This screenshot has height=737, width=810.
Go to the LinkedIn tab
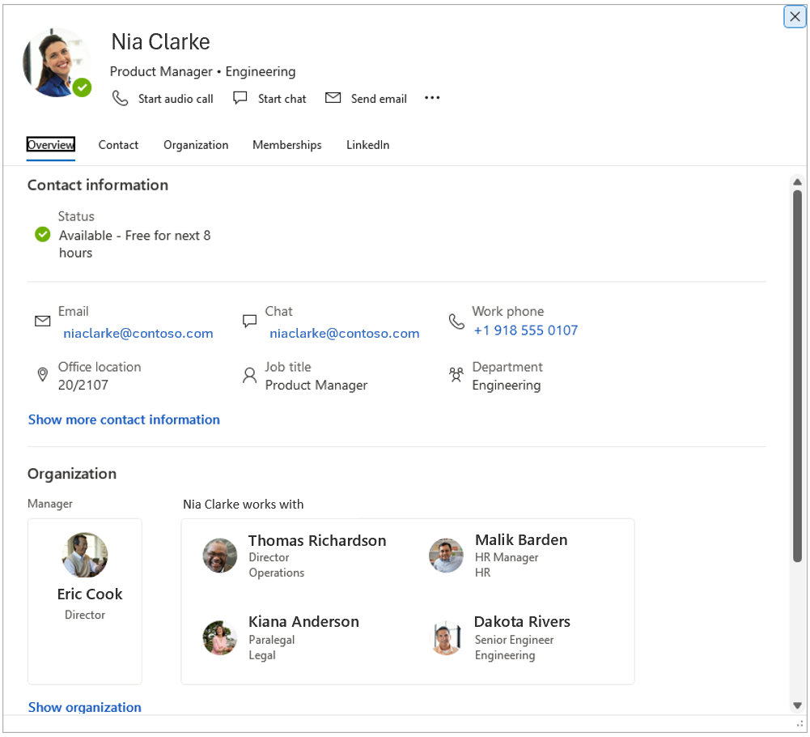367,145
